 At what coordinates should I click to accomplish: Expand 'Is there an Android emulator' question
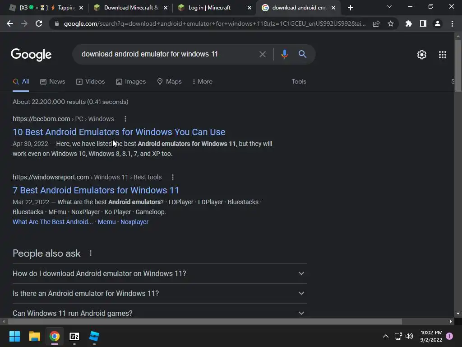[159, 294]
